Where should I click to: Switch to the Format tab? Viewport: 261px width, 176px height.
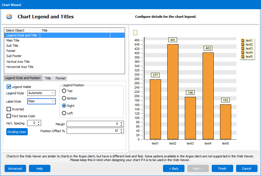[60, 78]
